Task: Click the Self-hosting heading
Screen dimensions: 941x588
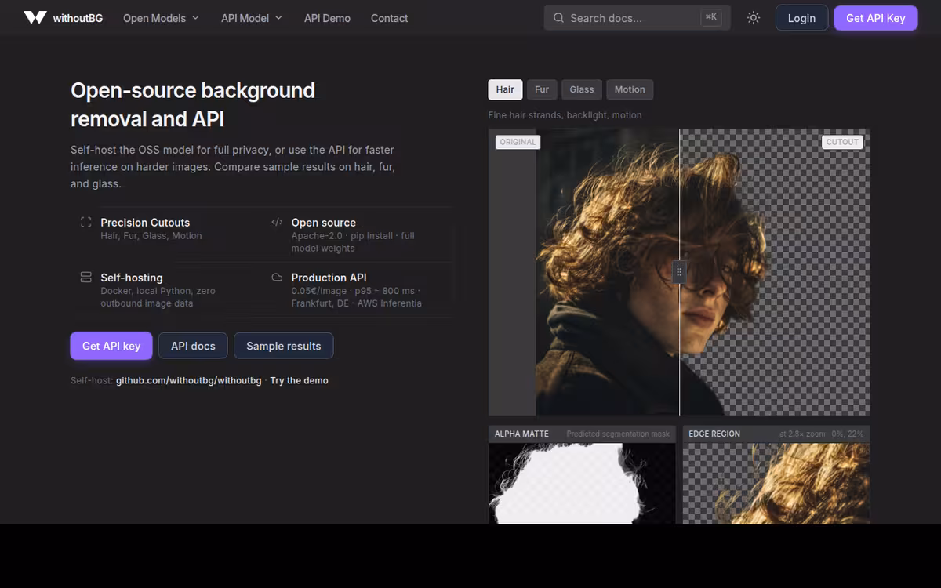Action: click(132, 278)
